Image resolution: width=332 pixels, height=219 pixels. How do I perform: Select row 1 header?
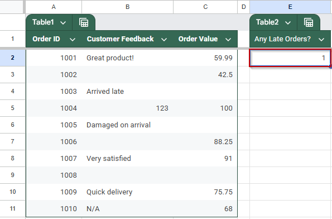pos(12,39)
